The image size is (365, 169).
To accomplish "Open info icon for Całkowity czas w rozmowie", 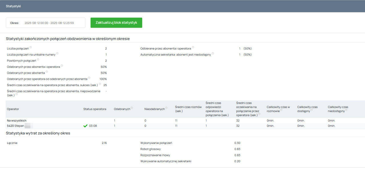I will click(x=281, y=110).
